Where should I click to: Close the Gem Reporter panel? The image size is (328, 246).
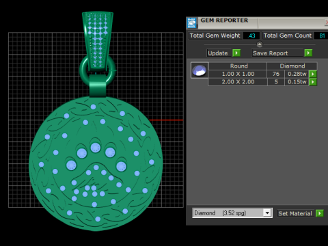(326, 22)
